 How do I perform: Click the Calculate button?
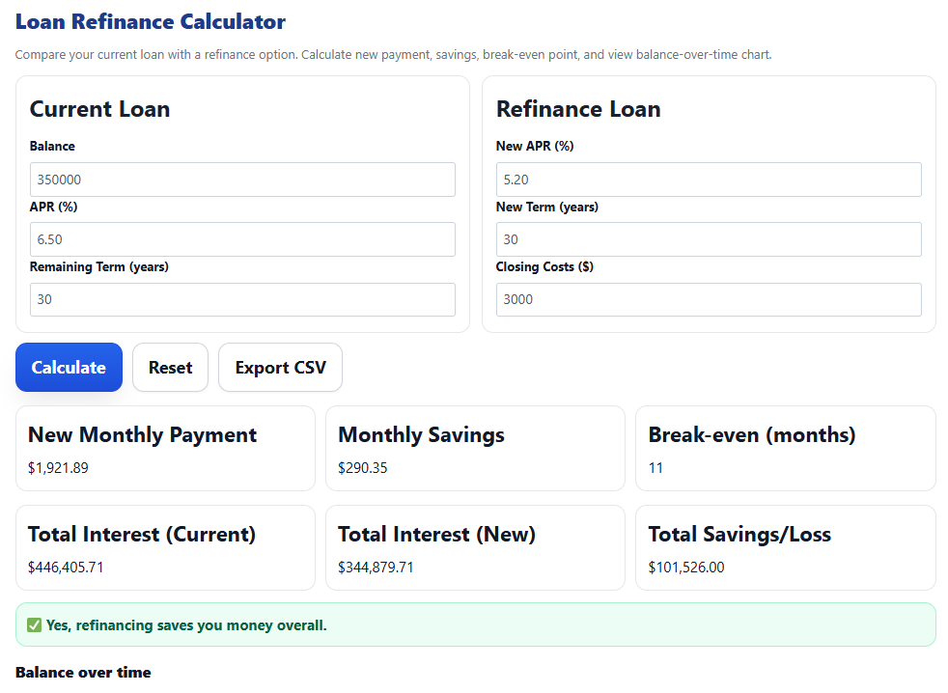[x=69, y=367]
